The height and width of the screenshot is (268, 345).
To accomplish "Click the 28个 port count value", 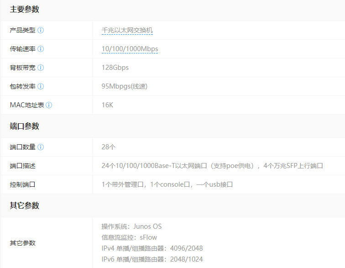I will pyautogui.click(x=109, y=147).
